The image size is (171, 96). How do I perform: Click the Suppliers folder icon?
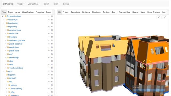[x=7, y=75]
